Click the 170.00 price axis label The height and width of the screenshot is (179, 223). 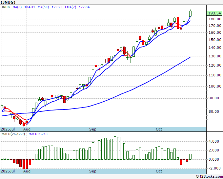pos(215,26)
